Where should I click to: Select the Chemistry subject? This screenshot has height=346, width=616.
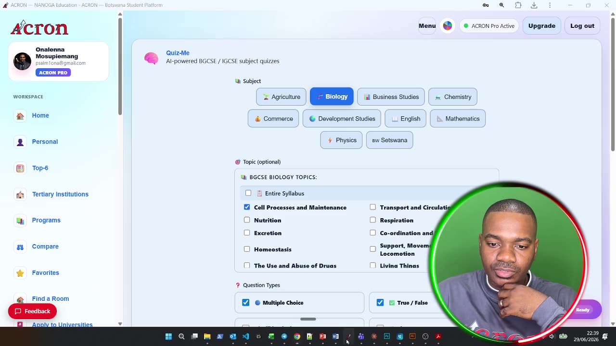click(x=453, y=97)
